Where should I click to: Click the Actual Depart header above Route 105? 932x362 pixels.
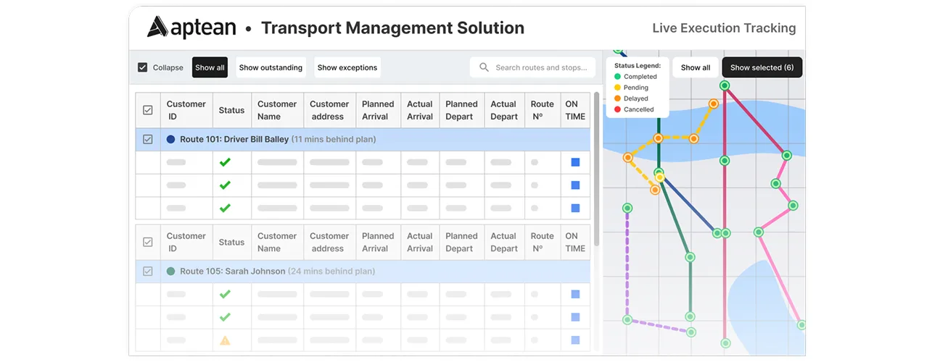click(x=504, y=242)
